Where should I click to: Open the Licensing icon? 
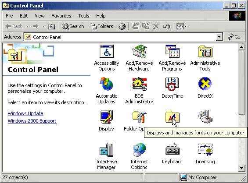(205, 150)
